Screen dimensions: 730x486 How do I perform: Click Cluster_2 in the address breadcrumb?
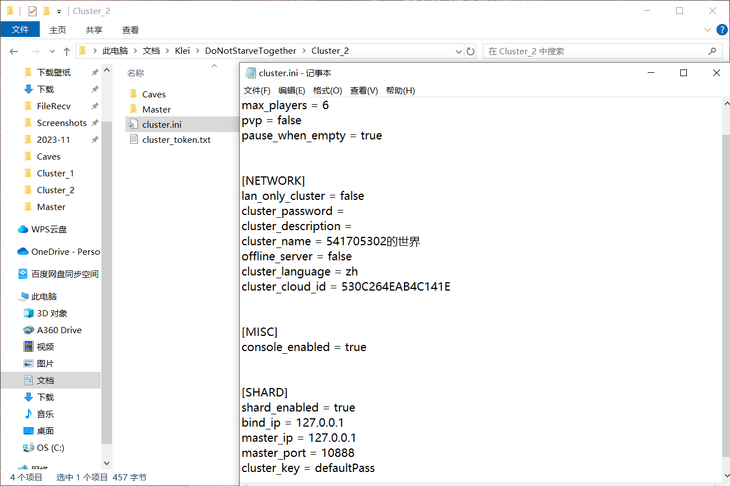[330, 51]
